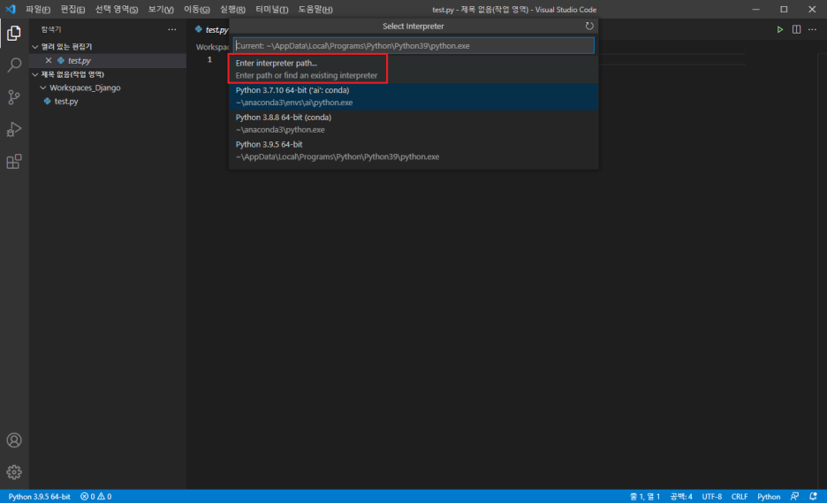The image size is (827, 503).
Task: Open the 보기(V) menu
Action: (161, 10)
